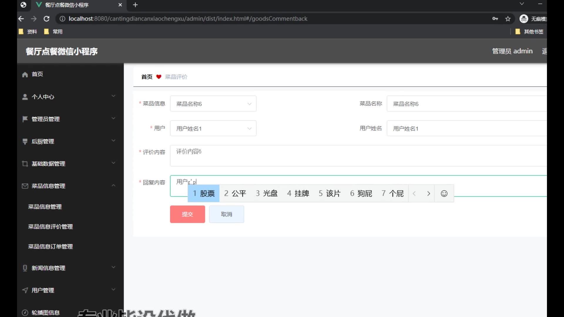Click the emoji smiley in the IME bar
The height and width of the screenshot is (317, 564).
click(x=444, y=193)
